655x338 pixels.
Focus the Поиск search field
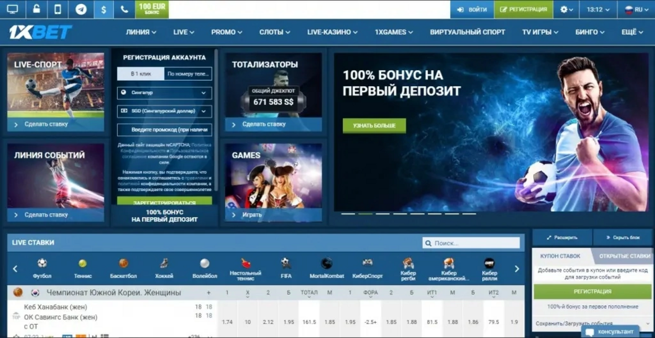click(x=471, y=243)
